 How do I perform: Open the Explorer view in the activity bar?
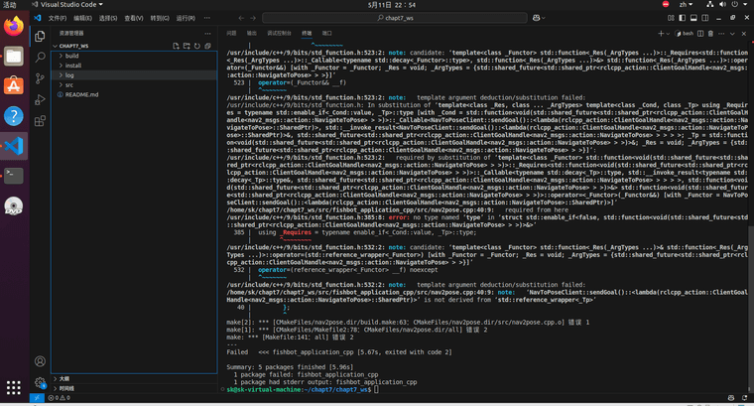[x=40, y=36]
